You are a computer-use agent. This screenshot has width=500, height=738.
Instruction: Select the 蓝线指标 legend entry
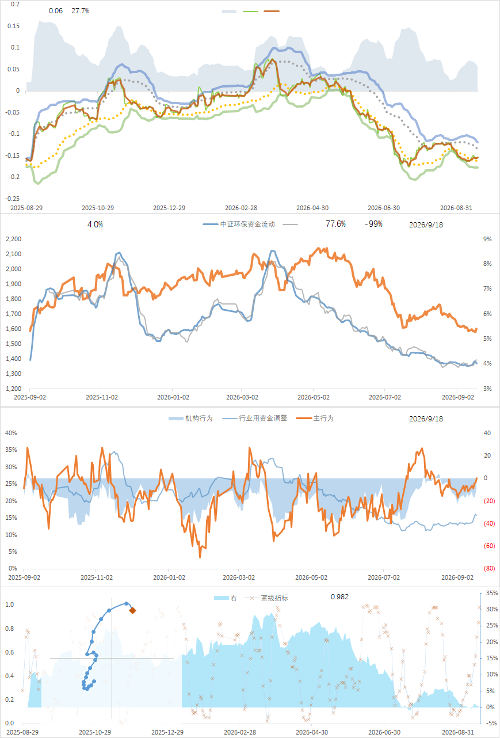click(x=267, y=598)
